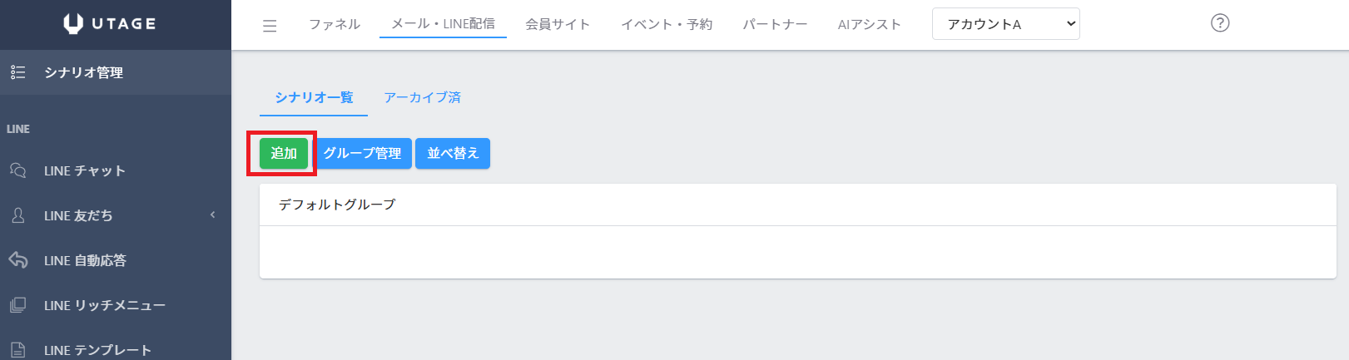The width and height of the screenshot is (1349, 360).
Task: Switch to the アーカイブ済 tab
Action: pyautogui.click(x=422, y=97)
